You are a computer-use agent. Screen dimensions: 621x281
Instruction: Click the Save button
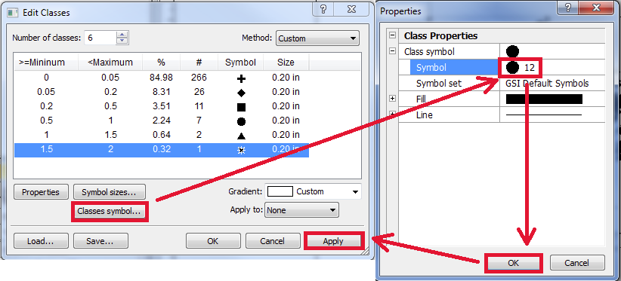coord(100,241)
